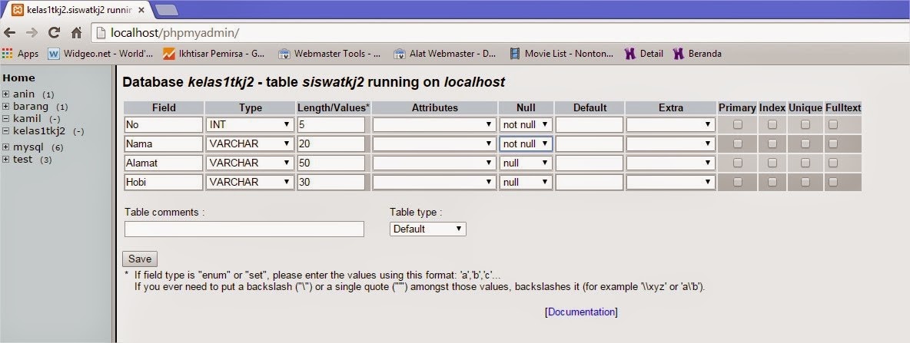Open the Widgeo.net bookmark

(101, 54)
